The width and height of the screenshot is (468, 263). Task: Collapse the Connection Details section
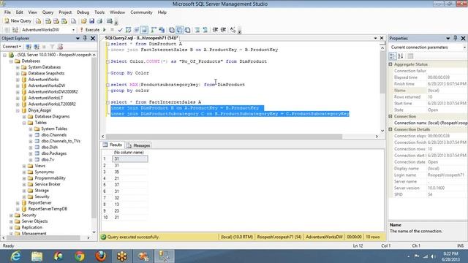coord(390,129)
